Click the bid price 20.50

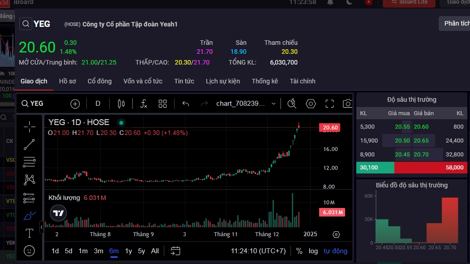click(x=402, y=141)
